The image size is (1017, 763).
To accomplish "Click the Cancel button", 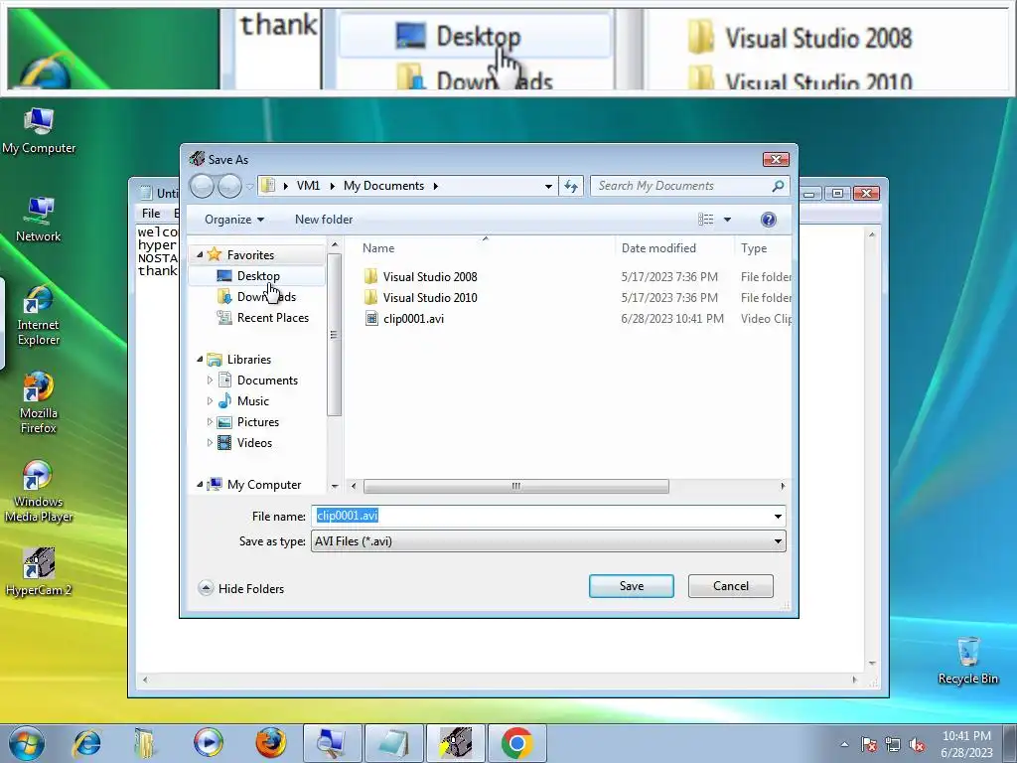I will [x=730, y=586].
